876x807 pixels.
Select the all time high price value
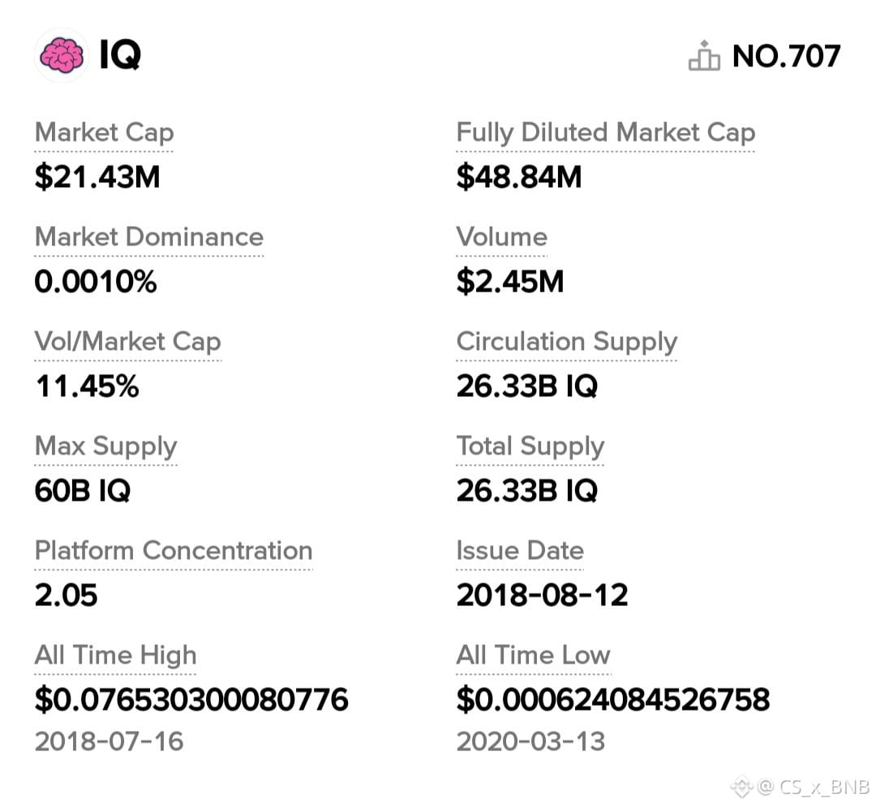pos(191,700)
